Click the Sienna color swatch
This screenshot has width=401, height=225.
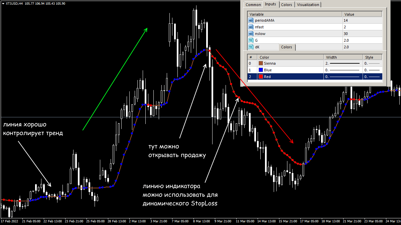(261, 63)
